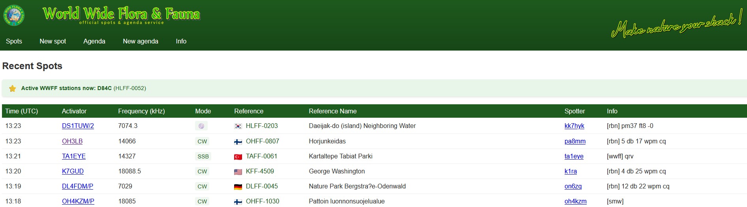Open the New agenda page
The width and height of the screenshot is (747, 207).
click(x=141, y=41)
